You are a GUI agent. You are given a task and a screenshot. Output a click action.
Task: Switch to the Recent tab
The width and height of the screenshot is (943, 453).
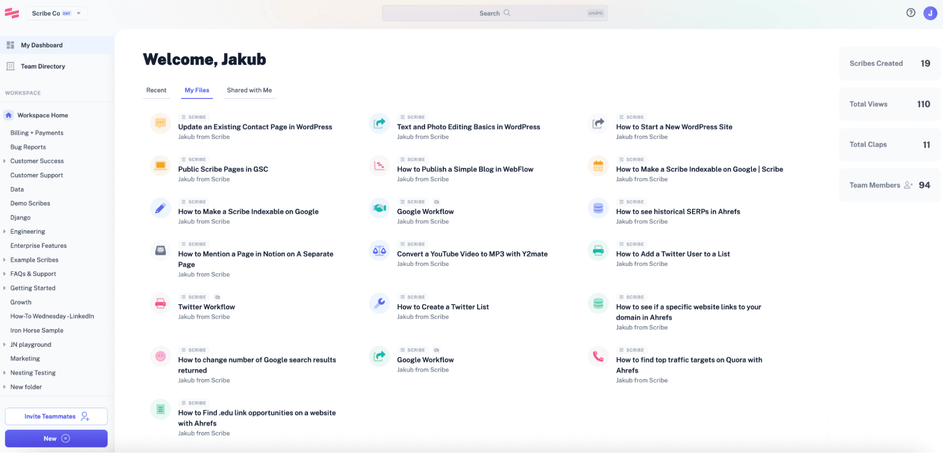point(156,90)
